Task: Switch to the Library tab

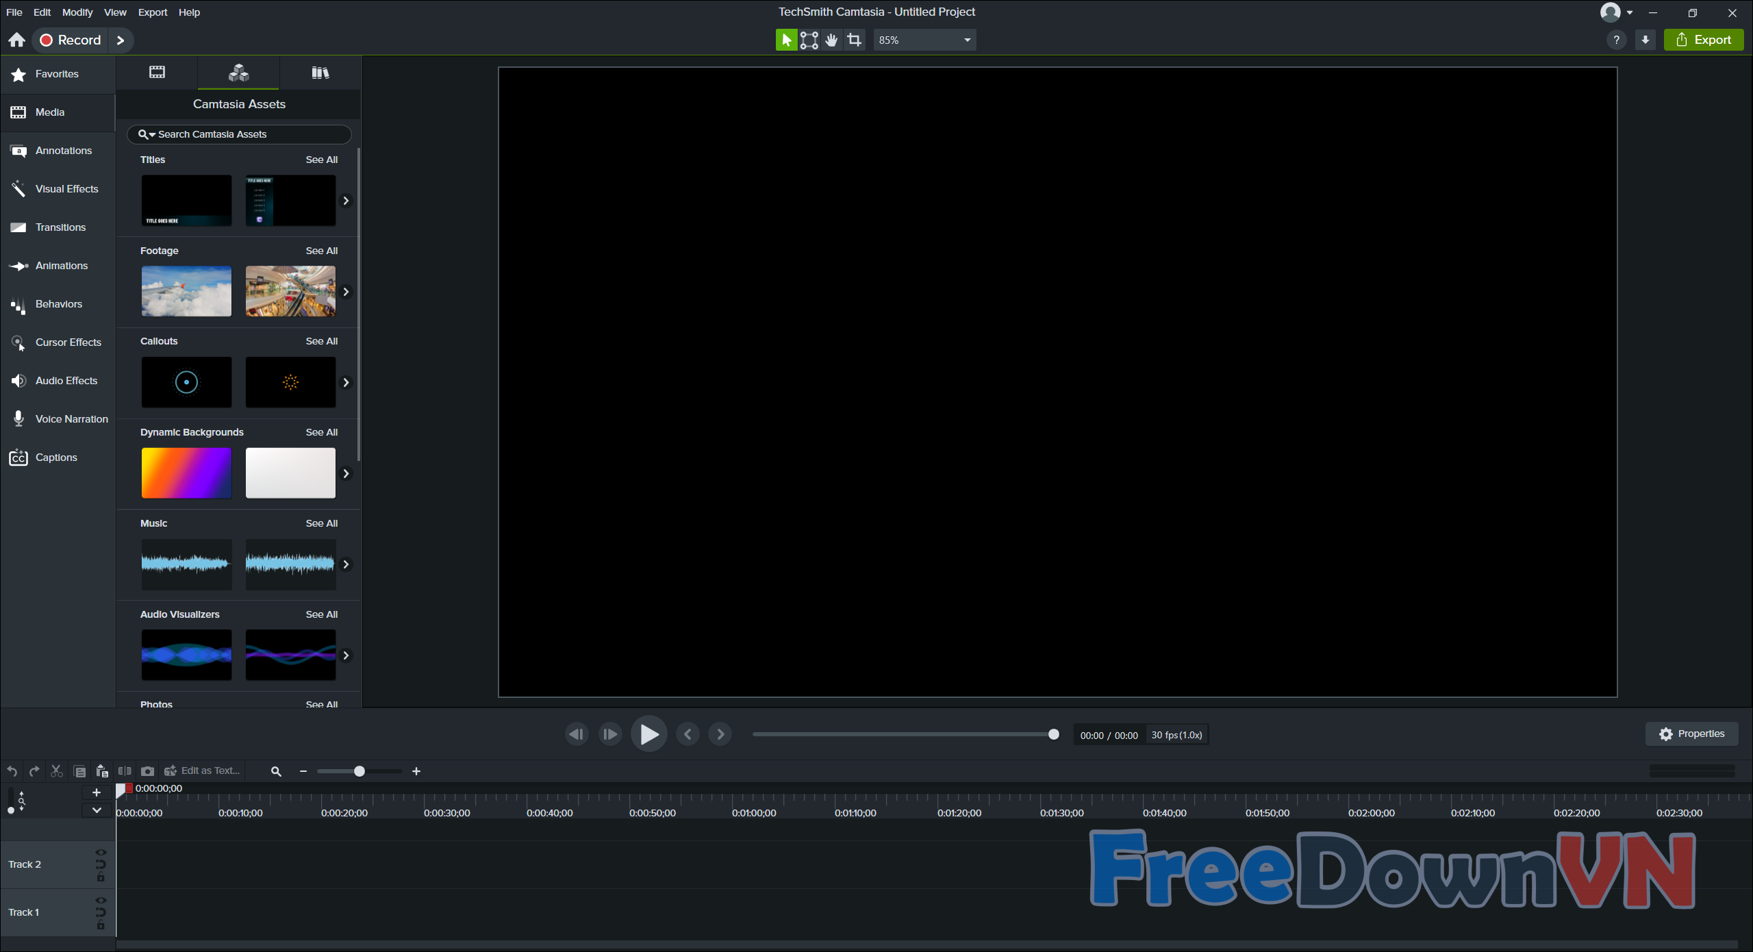Action: (320, 73)
